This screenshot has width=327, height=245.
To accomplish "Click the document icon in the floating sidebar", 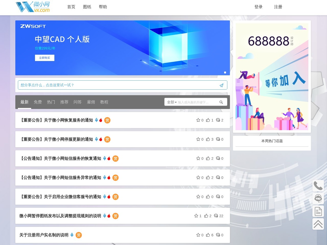I will 318,211.
